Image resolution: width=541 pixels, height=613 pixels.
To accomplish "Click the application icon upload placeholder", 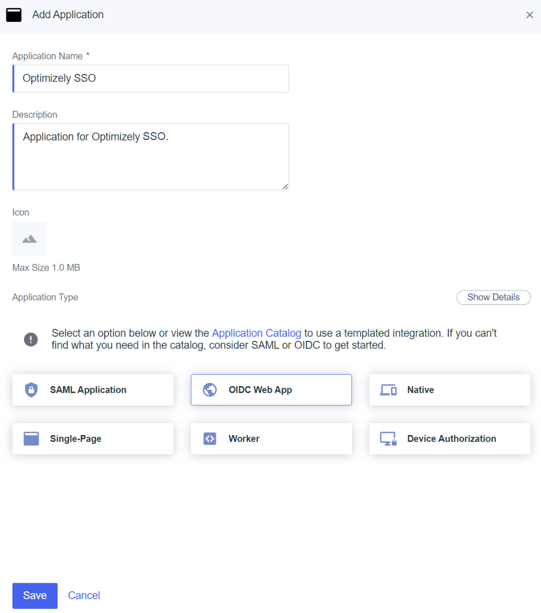I will (30, 238).
